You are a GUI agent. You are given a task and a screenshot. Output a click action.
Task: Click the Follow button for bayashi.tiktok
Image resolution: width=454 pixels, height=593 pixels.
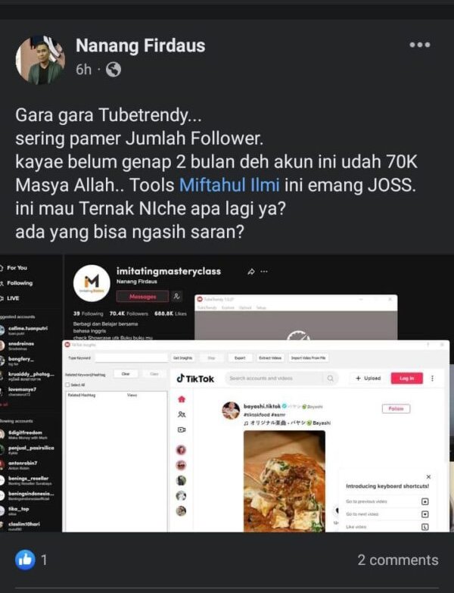coord(396,409)
